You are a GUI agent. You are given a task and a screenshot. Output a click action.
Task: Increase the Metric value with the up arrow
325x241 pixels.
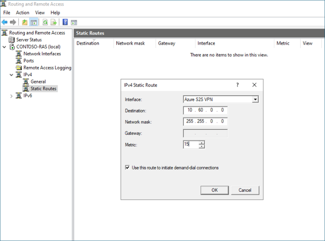point(202,143)
